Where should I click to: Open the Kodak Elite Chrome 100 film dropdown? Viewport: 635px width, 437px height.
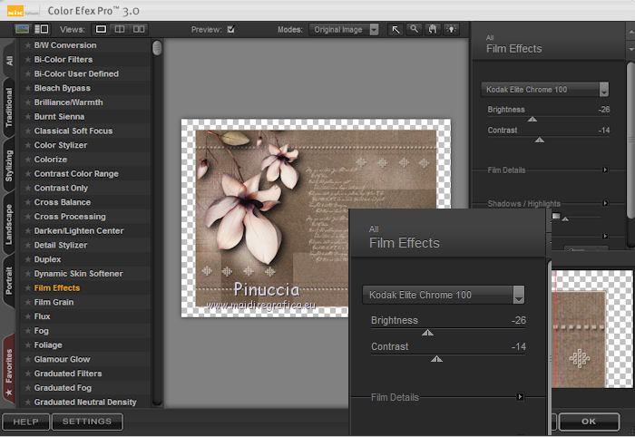point(544,89)
